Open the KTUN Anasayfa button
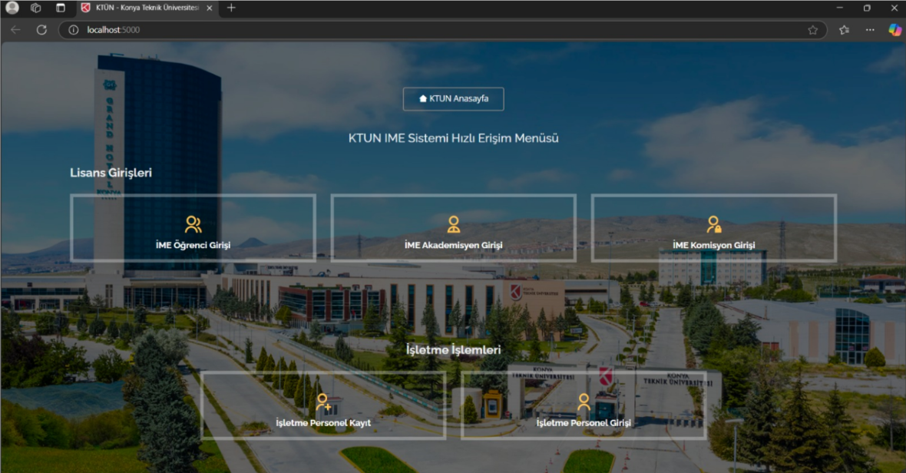This screenshot has width=906, height=473. point(453,99)
